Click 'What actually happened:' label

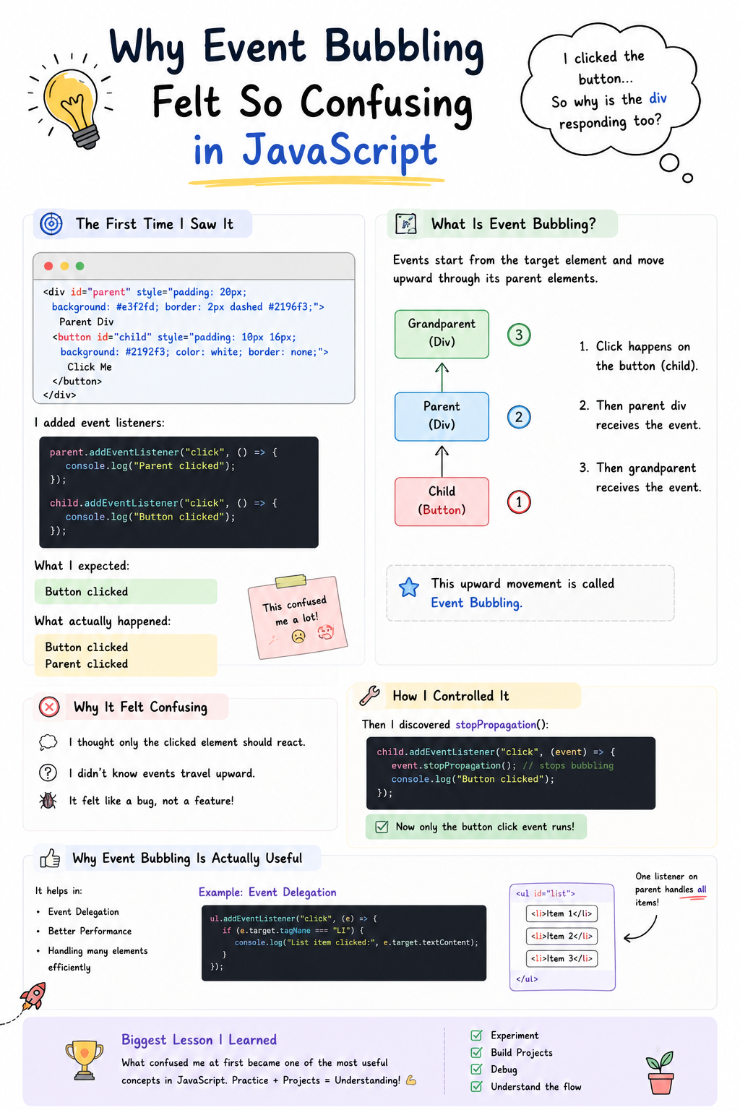click(x=103, y=621)
